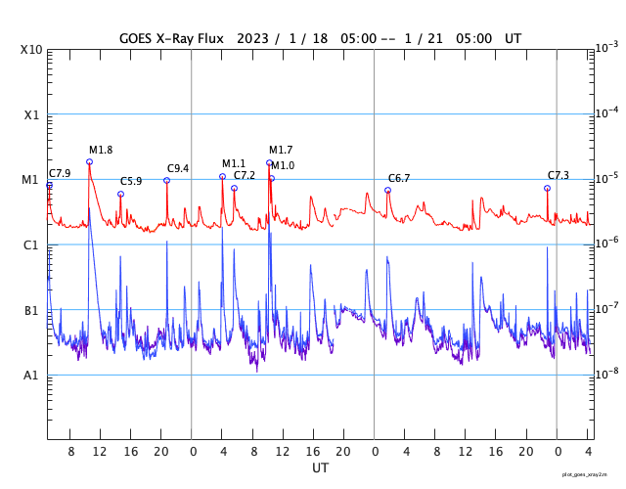Screen dimensions: 626x489
Task: Click the 10^-5 flux value on right axis
Action: 606,178
